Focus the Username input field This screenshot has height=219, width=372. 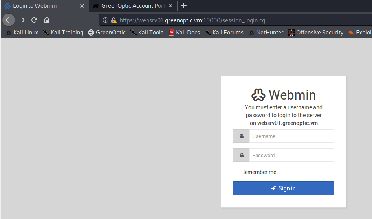(x=291, y=136)
